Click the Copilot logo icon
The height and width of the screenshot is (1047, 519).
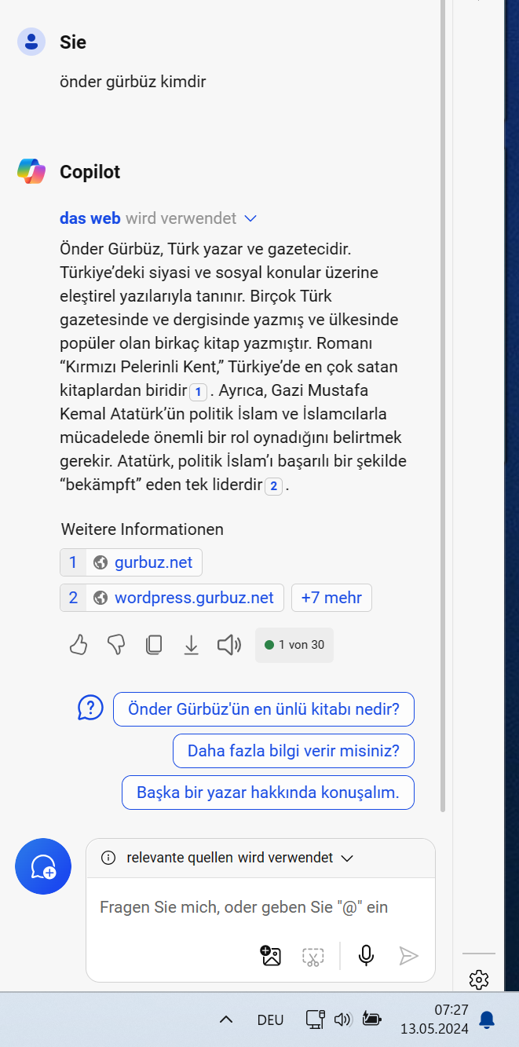pyautogui.click(x=31, y=171)
